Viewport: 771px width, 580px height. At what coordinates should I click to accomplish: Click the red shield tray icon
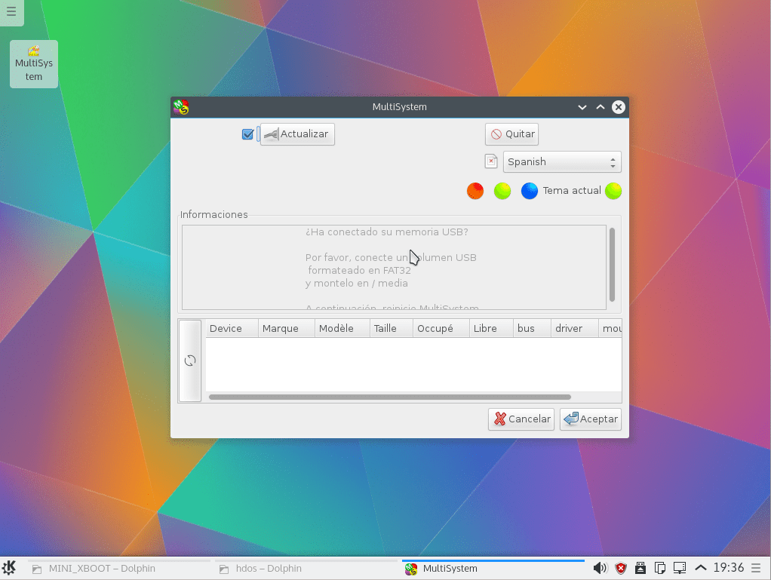tap(621, 568)
